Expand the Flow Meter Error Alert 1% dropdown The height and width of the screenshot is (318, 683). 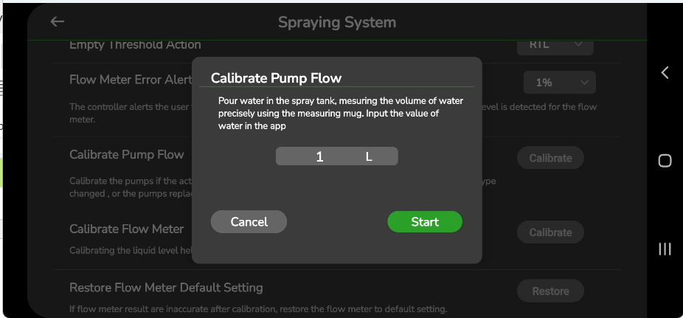click(x=559, y=83)
